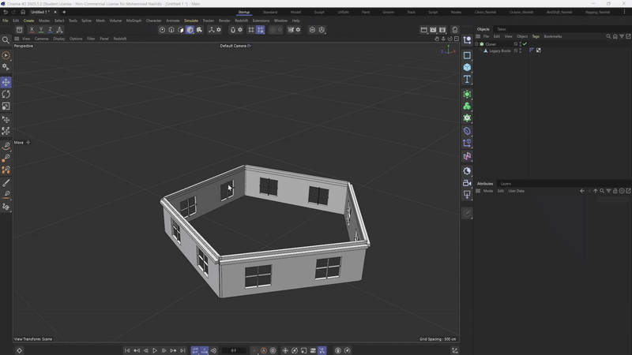Toggle Legacy Boole visibility dots

tap(520, 50)
